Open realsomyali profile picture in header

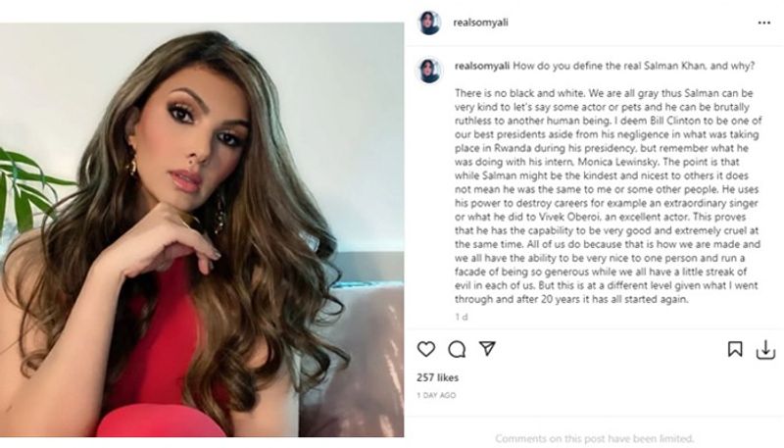point(429,23)
